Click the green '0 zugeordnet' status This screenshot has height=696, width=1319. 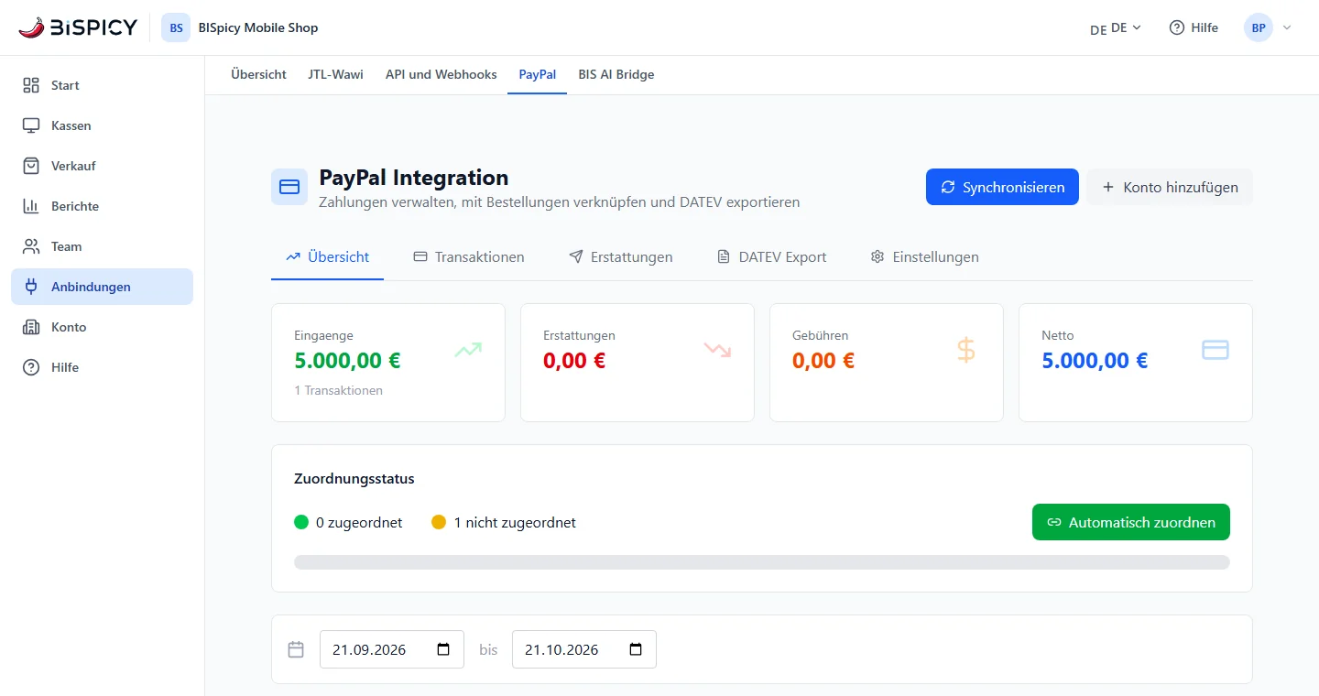(348, 523)
